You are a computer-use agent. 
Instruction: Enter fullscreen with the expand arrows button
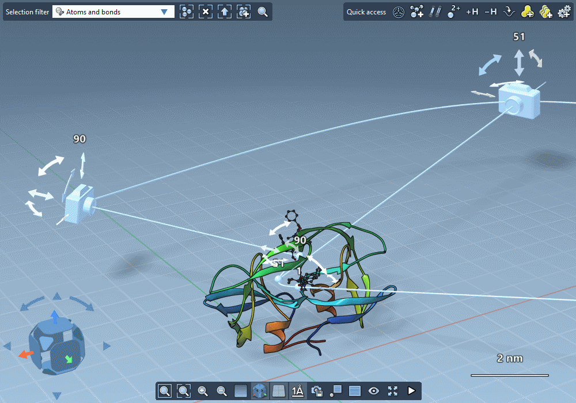(392, 391)
